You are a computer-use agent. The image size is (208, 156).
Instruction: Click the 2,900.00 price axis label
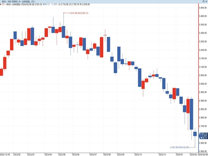203,101
